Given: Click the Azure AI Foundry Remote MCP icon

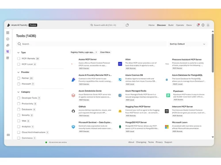Looking at the screenshot, I should tap(73, 80).
